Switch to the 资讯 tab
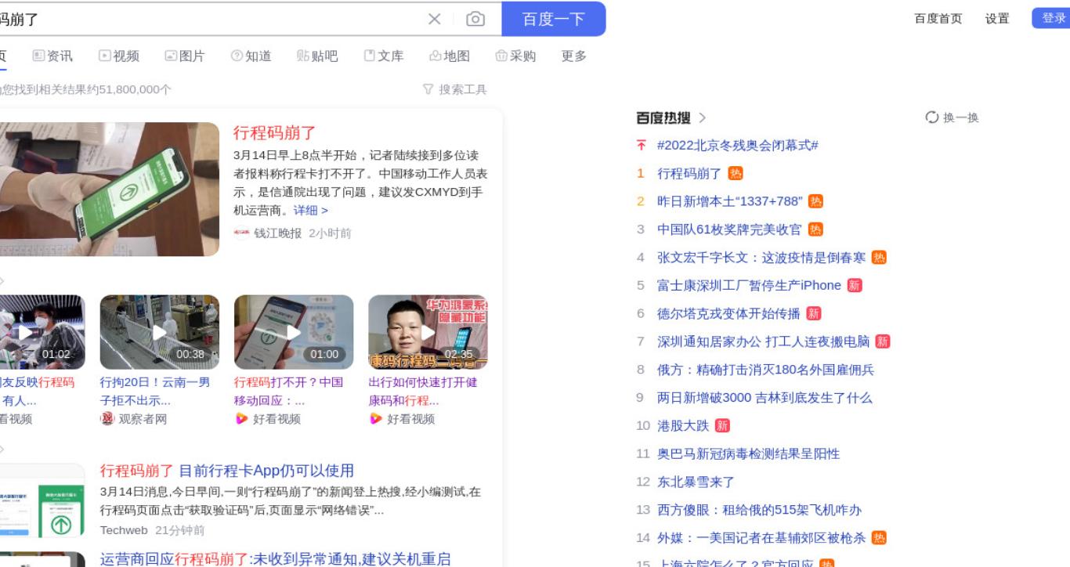 click(52, 56)
